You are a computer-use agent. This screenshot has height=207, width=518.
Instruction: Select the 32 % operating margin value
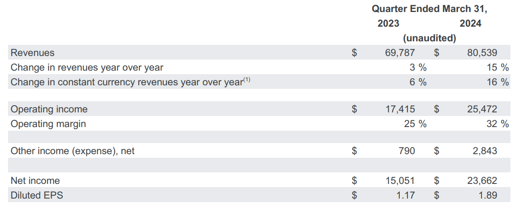pyautogui.click(x=497, y=124)
